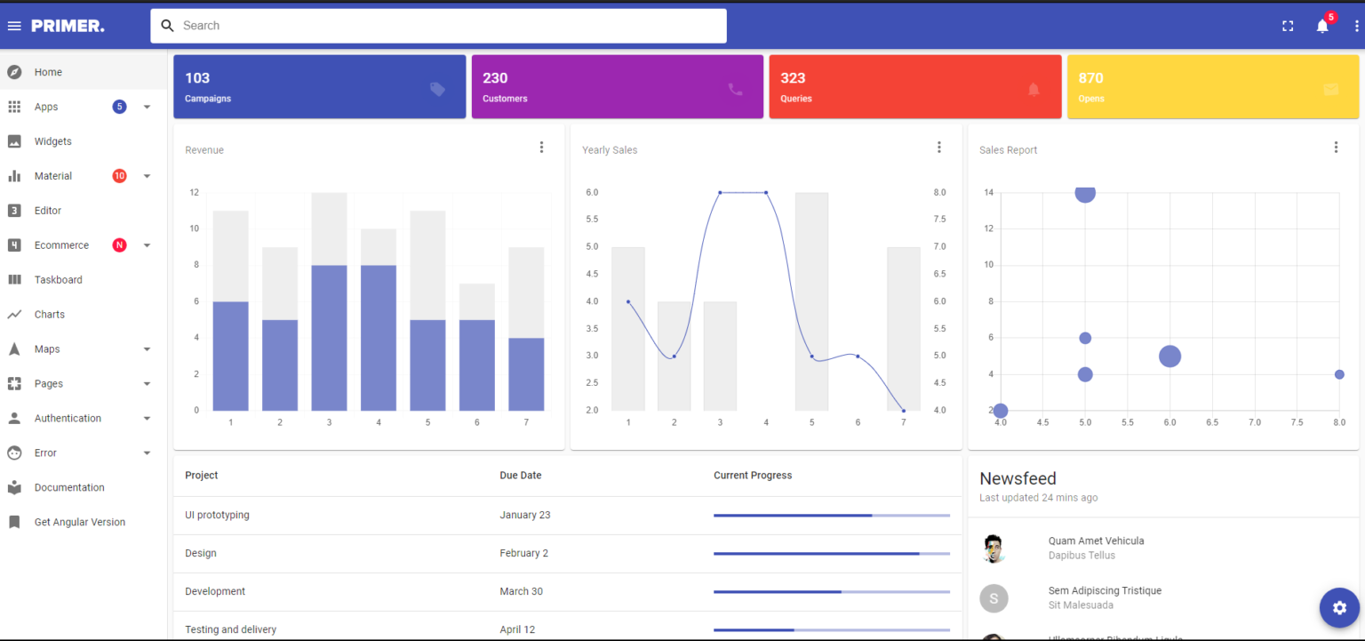Screen dimensions: 1365x641
Task: Toggle fullscreen mode icon
Action: (x=1288, y=26)
